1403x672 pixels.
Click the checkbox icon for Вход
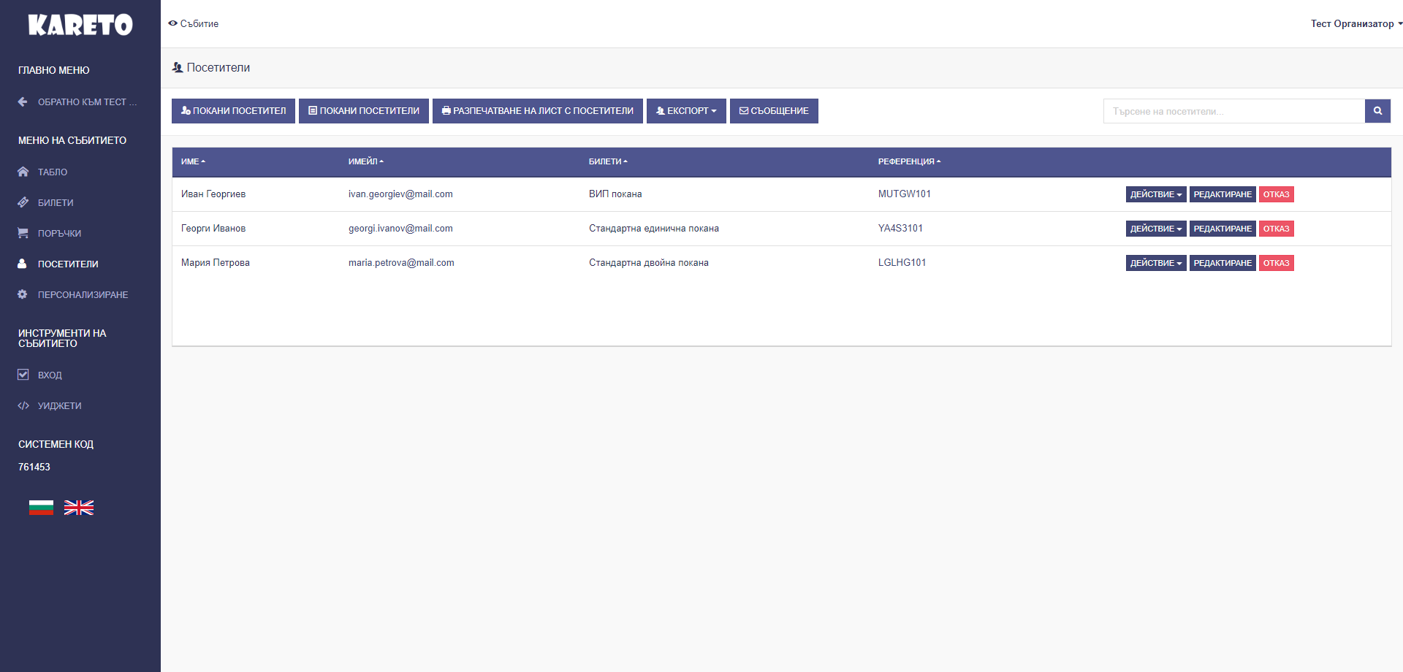click(x=23, y=375)
